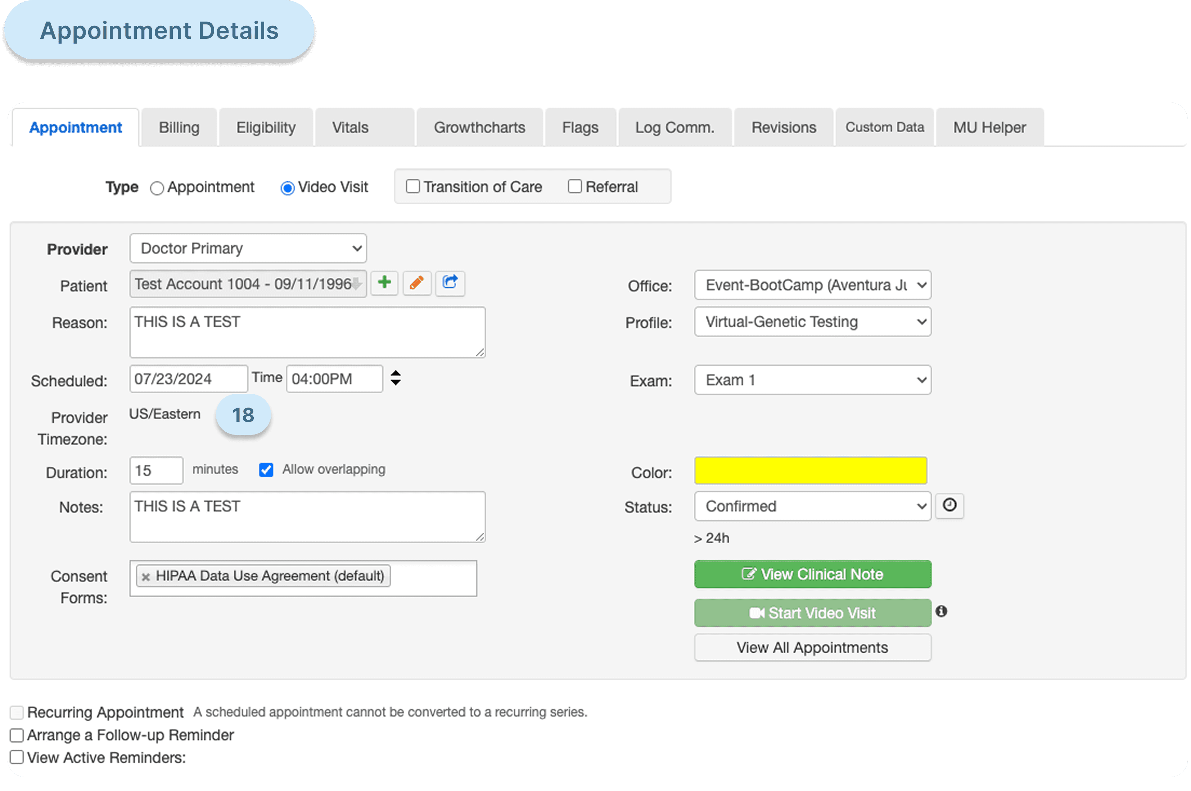Screen dimensions: 1191x791
Task: Click the orange pencil edit patient icon
Action: click(416, 282)
